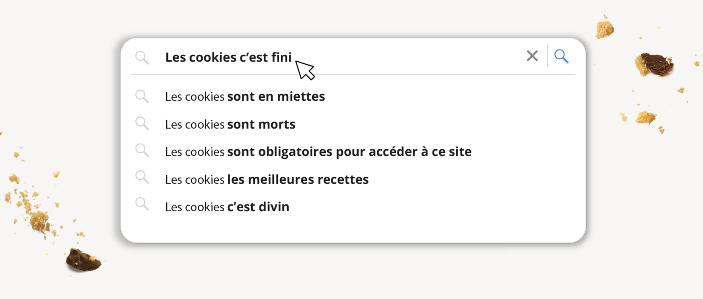Click the magnifier icon beside "sont en miettes"
This screenshot has width=703, height=299.
pyautogui.click(x=142, y=96)
